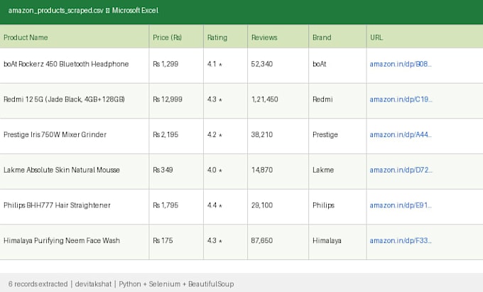Viewport: 483px width, 292px height.
Task: Select the 29,100 reviews cell
Action: pyautogui.click(x=278, y=207)
